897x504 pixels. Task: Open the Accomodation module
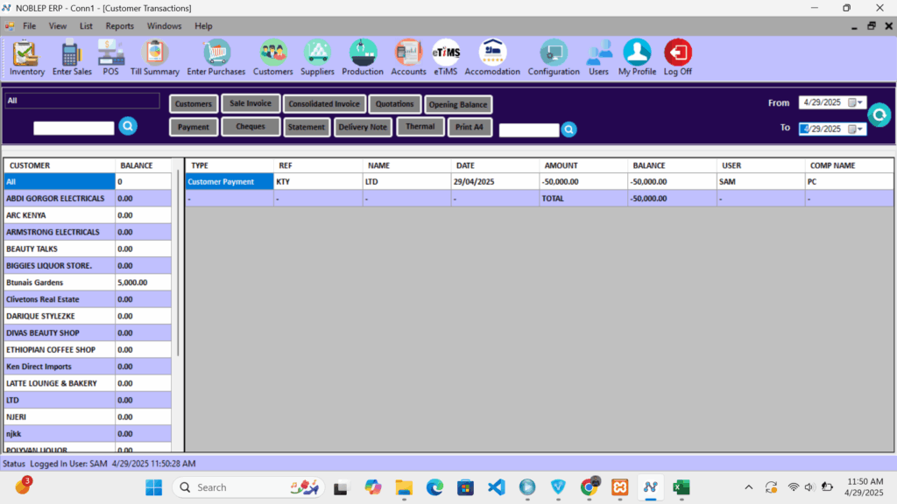(492, 57)
